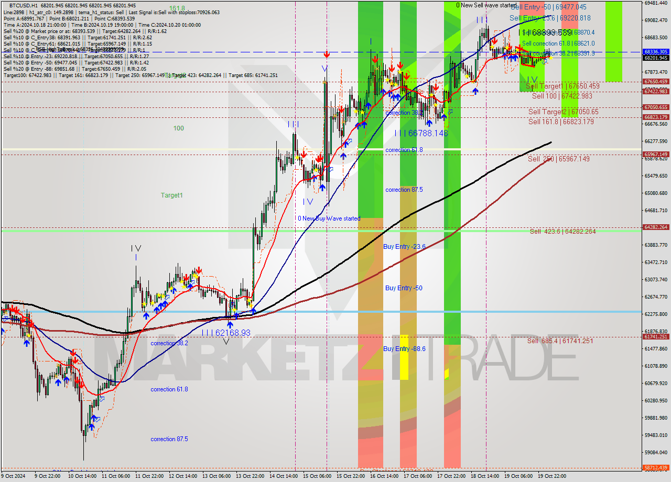This screenshot has width=671, height=482.
Task: Click the '0 New Buy Wave started' text
Action: click(x=329, y=218)
